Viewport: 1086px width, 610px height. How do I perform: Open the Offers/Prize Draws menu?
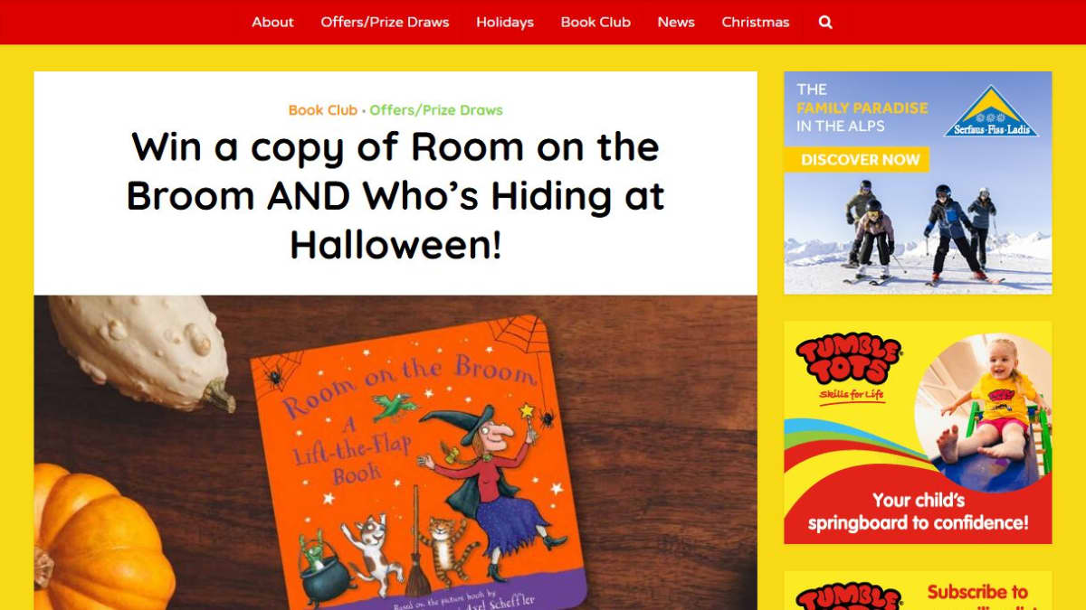pyautogui.click(x=385, y=23)
